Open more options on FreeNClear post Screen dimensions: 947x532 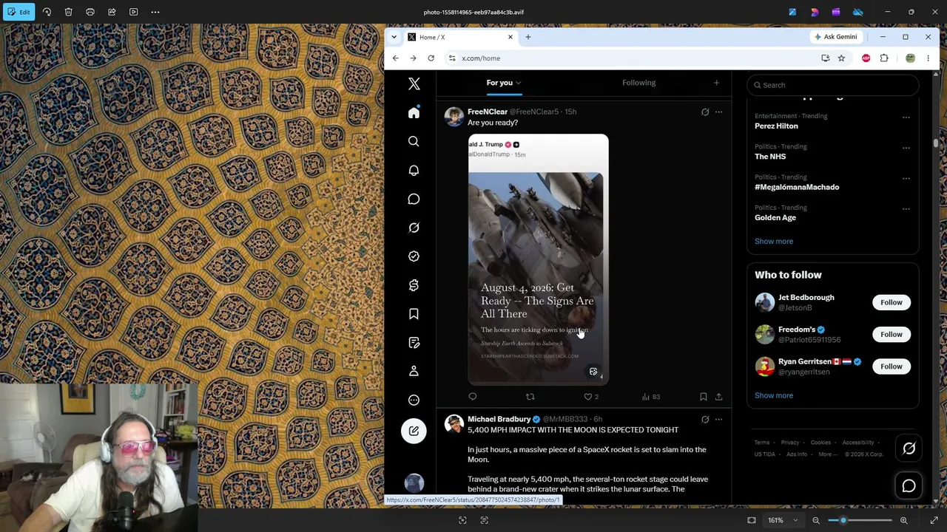point(718,112)
